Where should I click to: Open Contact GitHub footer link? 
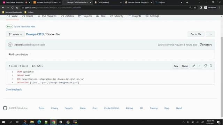111,108
